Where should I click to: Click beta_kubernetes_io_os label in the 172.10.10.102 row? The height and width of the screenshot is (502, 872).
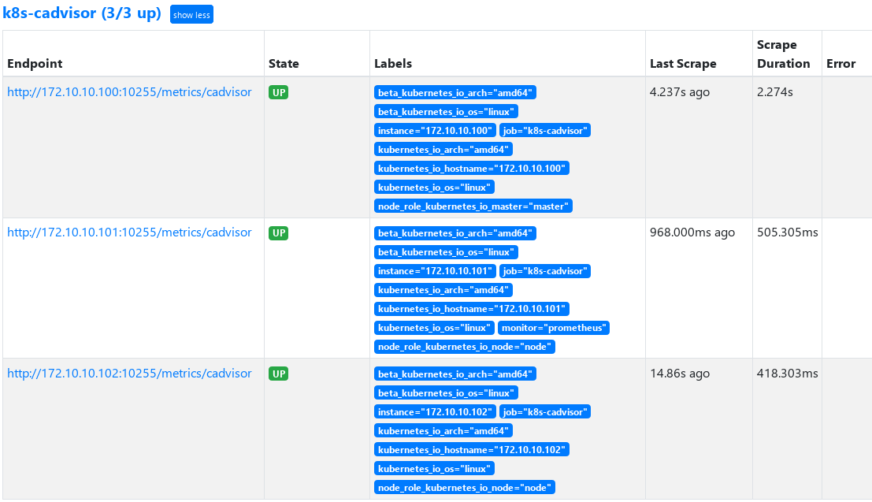(446, 393)
